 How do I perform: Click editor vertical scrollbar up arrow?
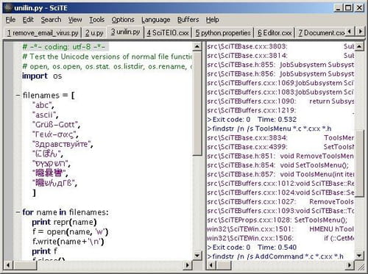tap(197, 46)
